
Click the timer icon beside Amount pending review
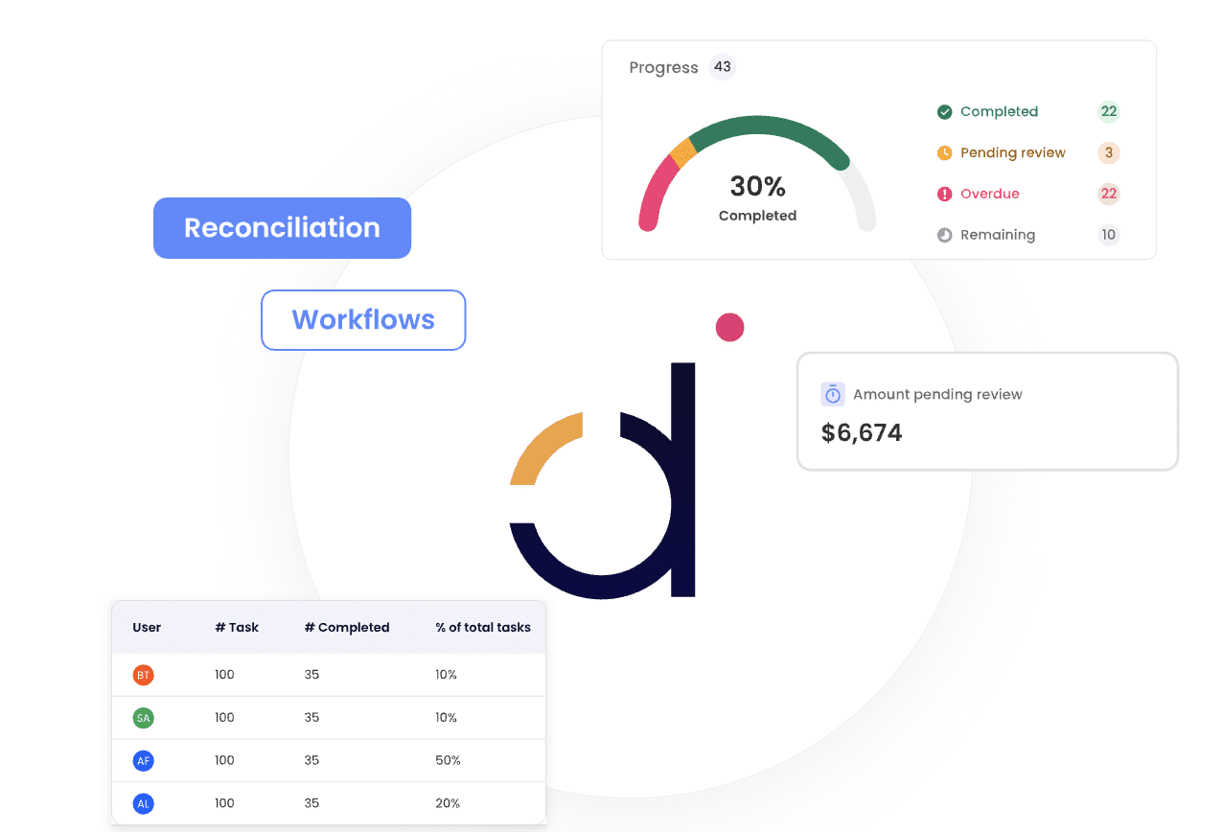point(833,394)
